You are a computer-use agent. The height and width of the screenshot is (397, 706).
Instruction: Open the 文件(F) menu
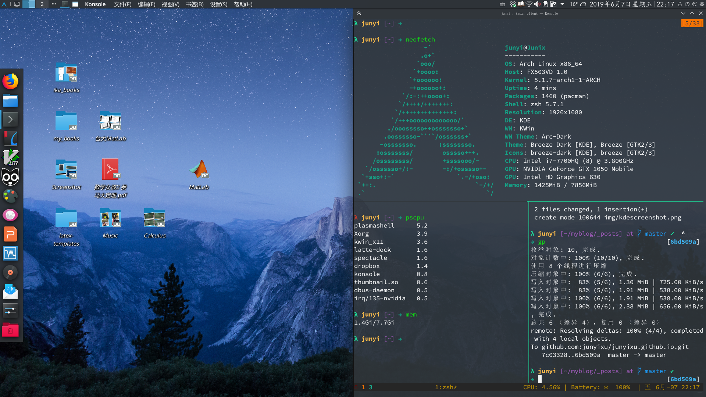tap(122, 4)
